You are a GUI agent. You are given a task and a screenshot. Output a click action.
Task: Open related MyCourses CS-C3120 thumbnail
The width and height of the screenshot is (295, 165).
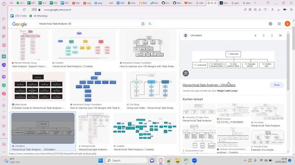click(233, 110)
